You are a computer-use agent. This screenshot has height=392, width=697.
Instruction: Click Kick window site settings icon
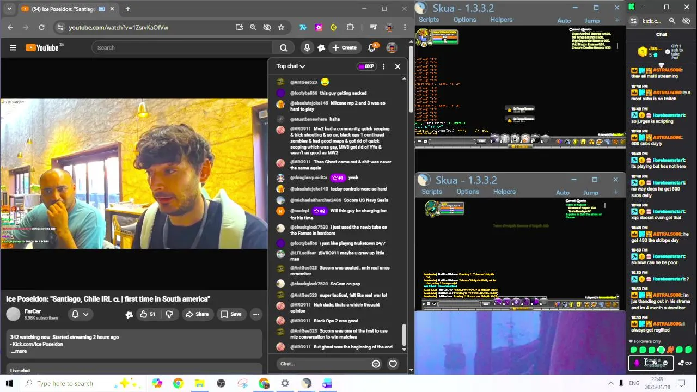coord(633,21)
